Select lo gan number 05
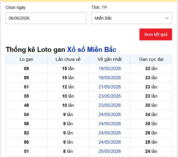 (26, 96)
